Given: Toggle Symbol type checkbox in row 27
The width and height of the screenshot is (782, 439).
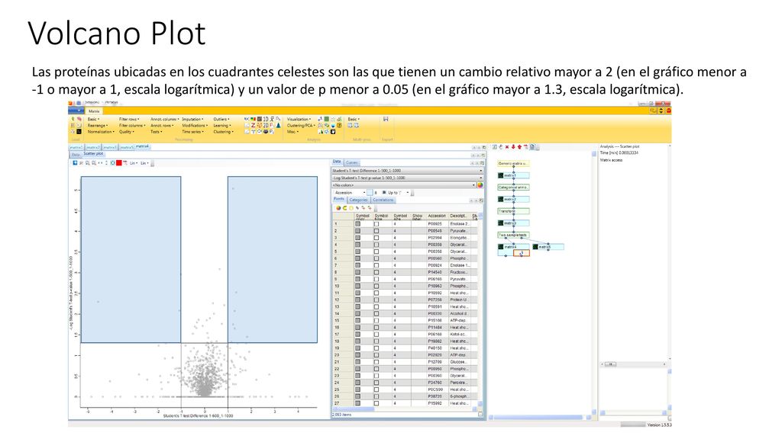Looking at the screenshot, I should [376, 403].
